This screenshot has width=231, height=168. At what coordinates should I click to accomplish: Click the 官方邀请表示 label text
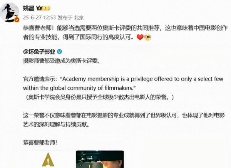[40, 79]
